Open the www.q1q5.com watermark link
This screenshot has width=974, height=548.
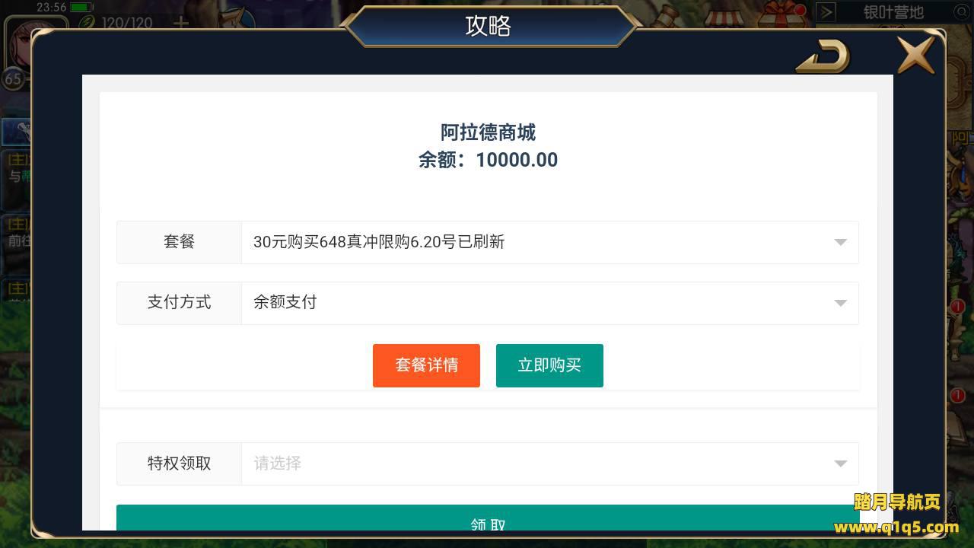pyautogui.click(x=896, y=527)
